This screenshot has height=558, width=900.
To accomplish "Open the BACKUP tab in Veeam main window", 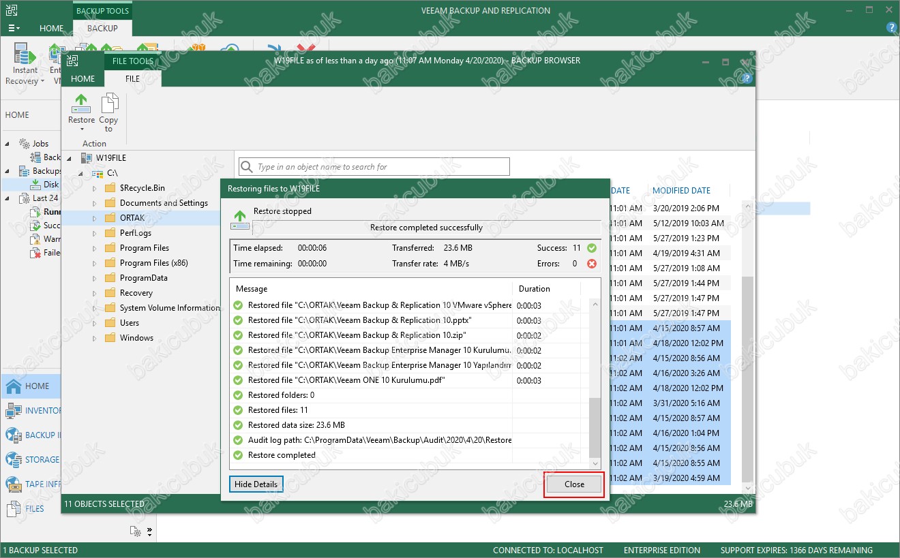I will (102, 29).
